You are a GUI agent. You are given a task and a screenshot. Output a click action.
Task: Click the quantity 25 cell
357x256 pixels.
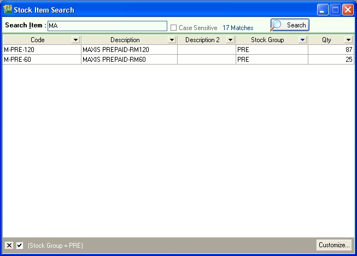(x=331, y=60)
